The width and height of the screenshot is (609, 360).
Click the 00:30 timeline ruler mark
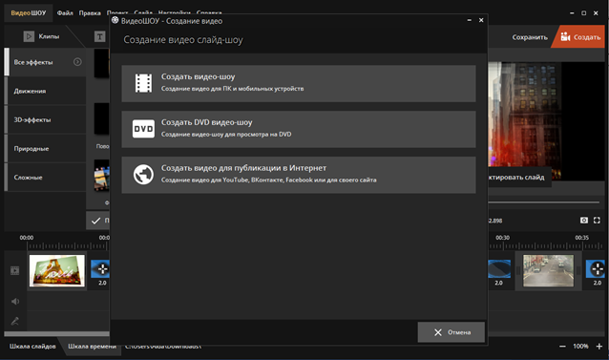tap(503, 237)
